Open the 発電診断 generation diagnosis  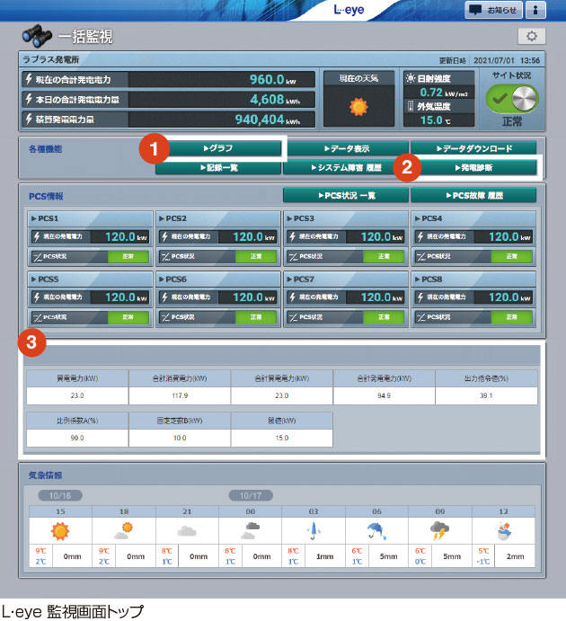pyautogui.click(x=473, y=168)
